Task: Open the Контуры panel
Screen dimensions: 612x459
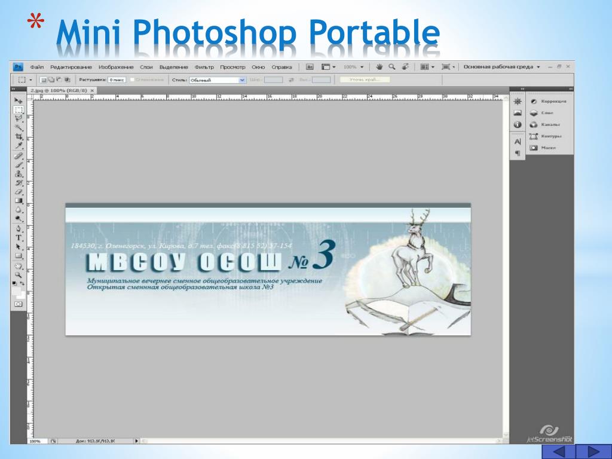Action: pos(546,136)
